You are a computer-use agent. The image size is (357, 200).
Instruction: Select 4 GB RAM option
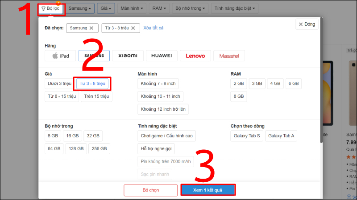[275, 84]
